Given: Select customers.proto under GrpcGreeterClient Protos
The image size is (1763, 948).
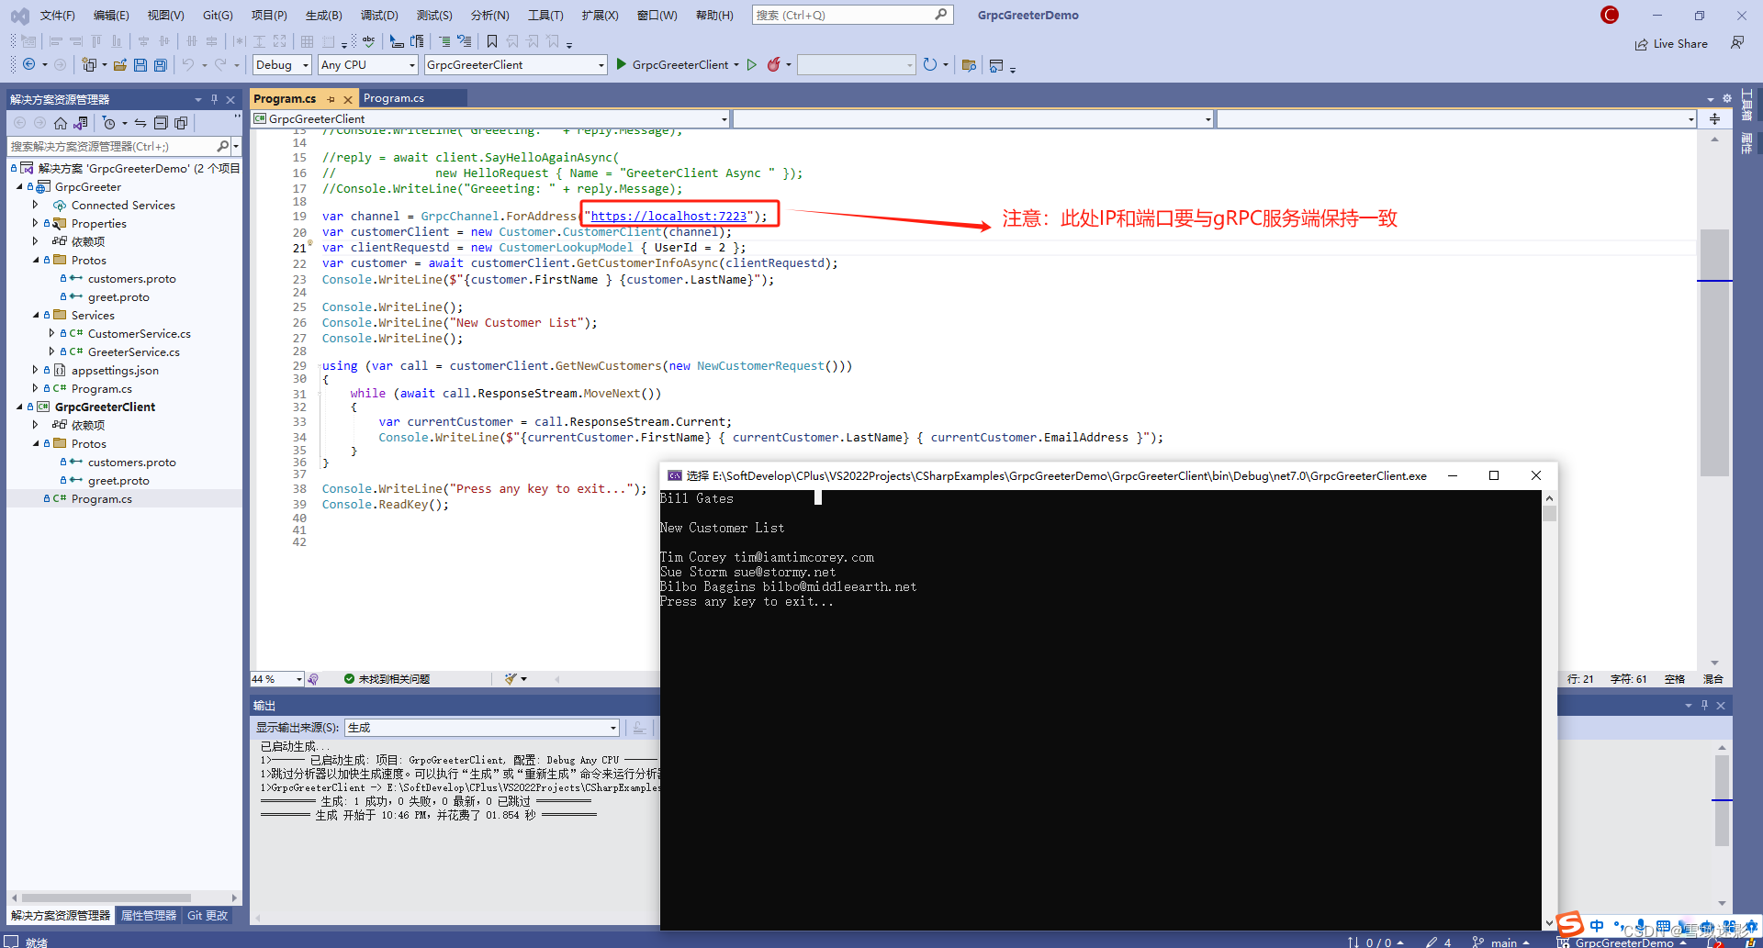Looking at the screenshot, I should [x=131, y=462].
